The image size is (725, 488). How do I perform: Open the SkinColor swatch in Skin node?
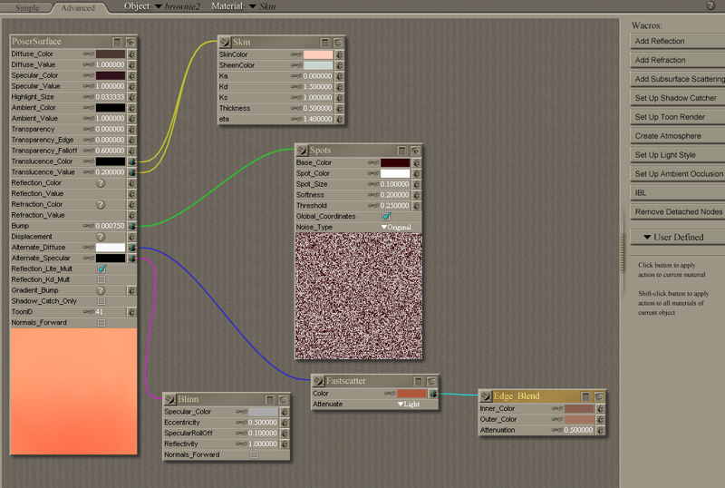click(317, 54)
